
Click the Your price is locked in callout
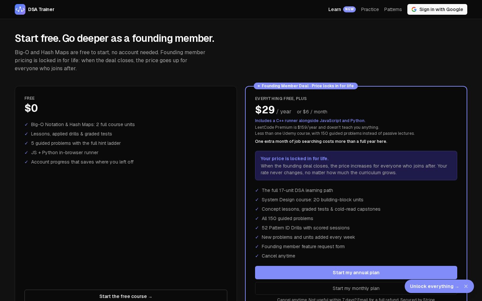pos(356,166)
